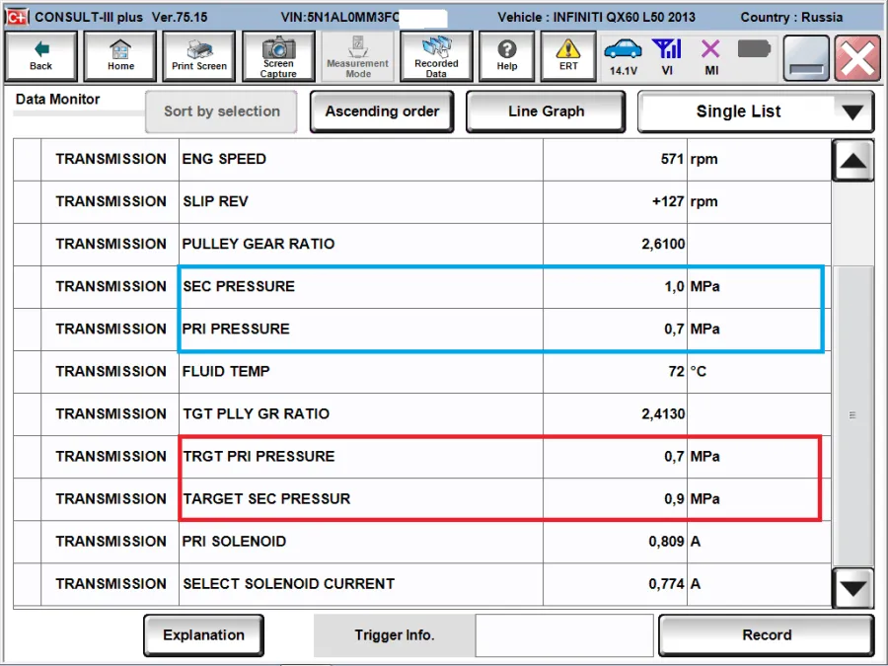Image resolution: width=888 pixels, height=666 pixels.
Task: Click the 0,774 select solenoid current value
Action: (x=667, y=584)
